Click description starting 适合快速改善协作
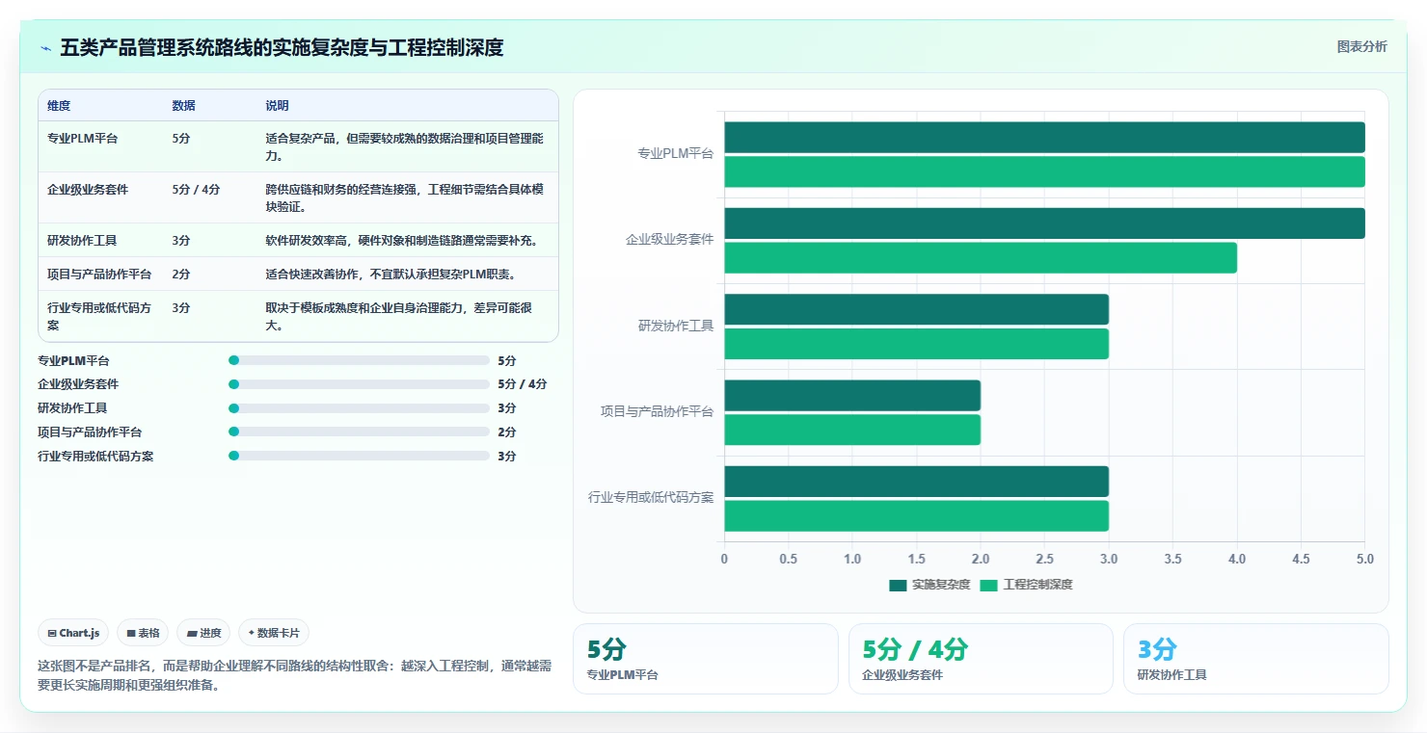 point(391,275)
